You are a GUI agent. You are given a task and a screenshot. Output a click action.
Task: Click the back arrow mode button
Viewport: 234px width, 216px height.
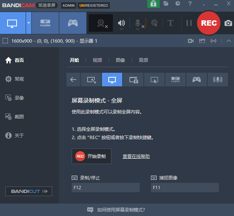point(73,80)
